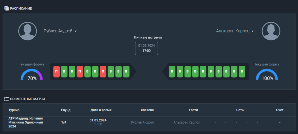Click Алькарас Карлос in the Гости column

pos(187,122)
